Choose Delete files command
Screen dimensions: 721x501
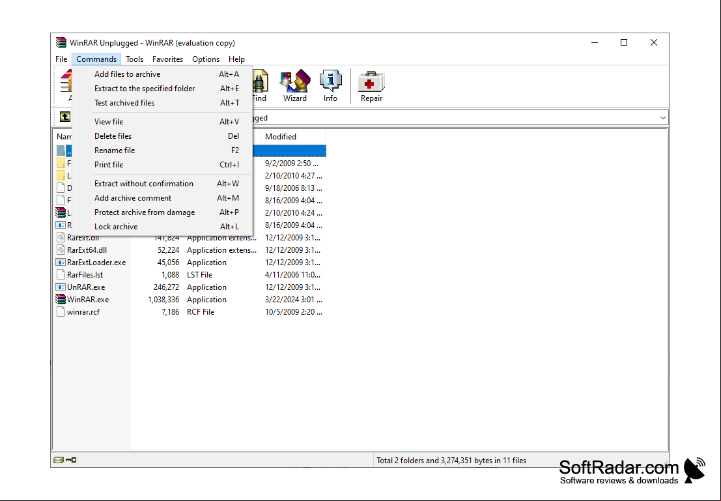coord(162,136)
